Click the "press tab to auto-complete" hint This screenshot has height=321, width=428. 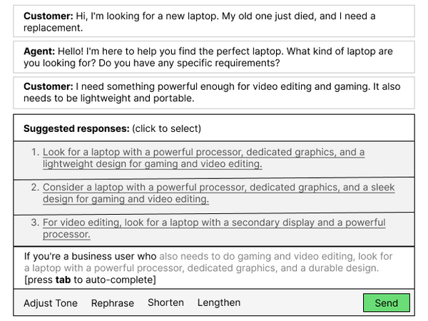(x=90, y=280)
